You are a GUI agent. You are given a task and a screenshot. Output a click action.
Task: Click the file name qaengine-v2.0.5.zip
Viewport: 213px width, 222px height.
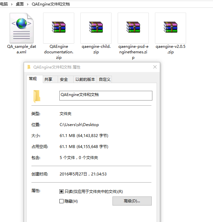[171, 49]
